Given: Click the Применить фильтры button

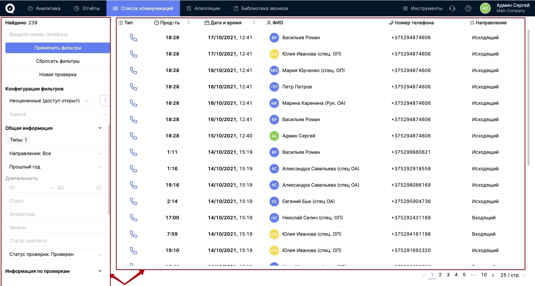Looking at the screenshot, I should pos(58,48).
